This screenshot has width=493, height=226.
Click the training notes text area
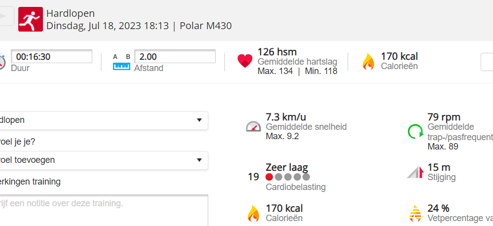click(x=104, y=210)
